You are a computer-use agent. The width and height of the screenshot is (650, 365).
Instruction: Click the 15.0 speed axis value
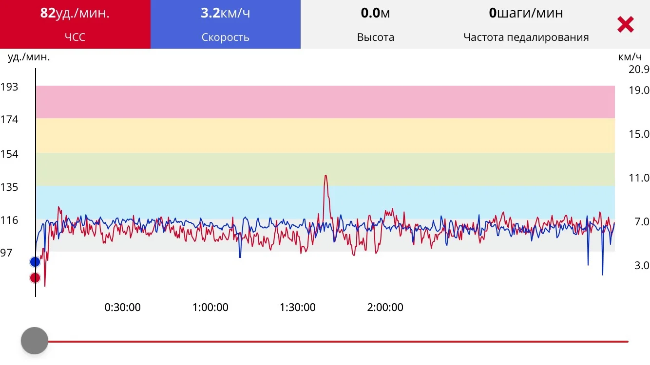[639, 134]
